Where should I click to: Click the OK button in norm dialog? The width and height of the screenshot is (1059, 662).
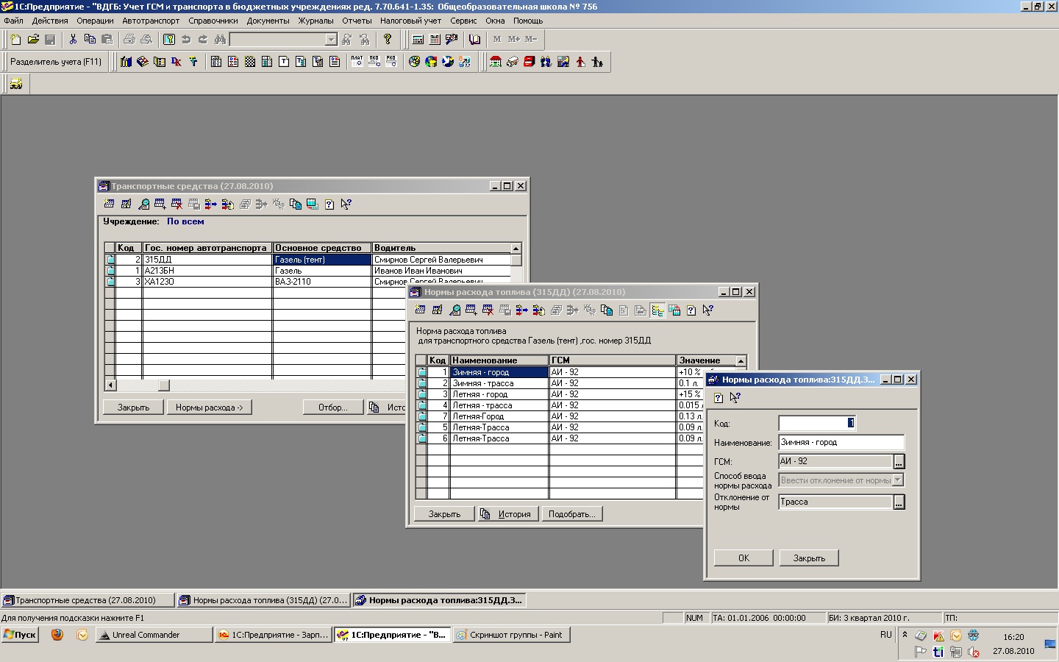(744, 558)
